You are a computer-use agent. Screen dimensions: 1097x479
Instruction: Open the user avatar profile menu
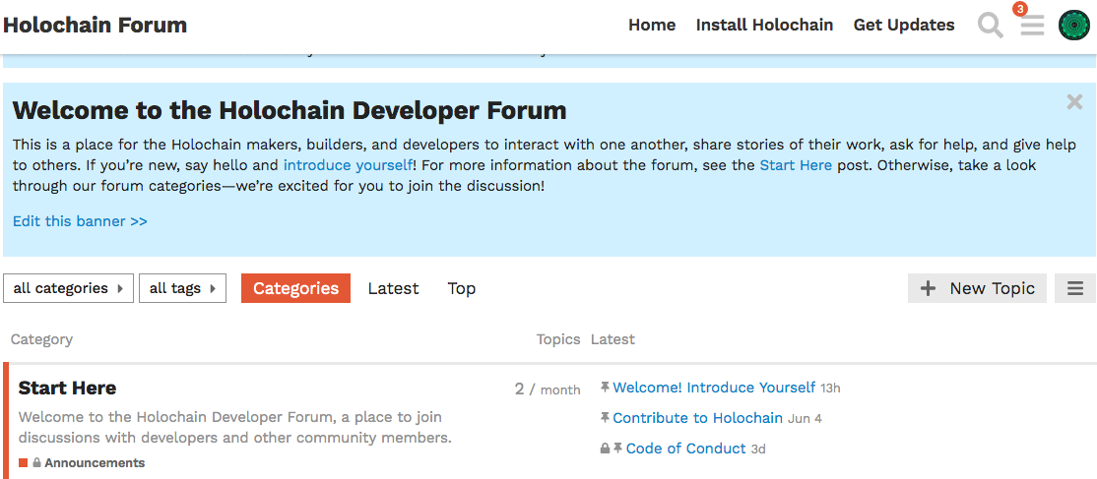(1074, 26)
